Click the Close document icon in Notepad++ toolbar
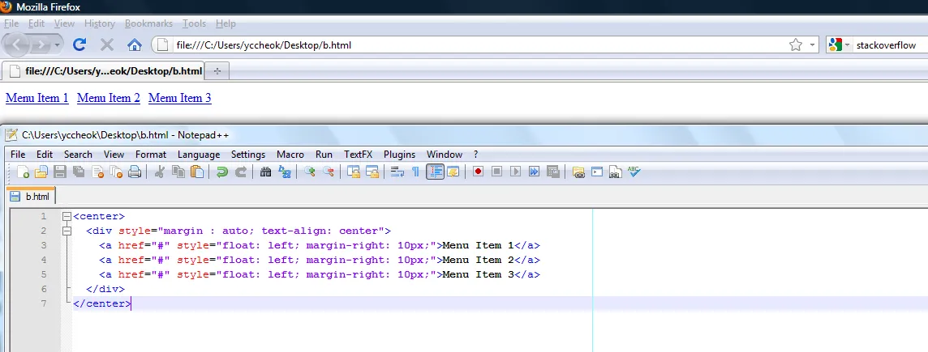 click(97, 172)
